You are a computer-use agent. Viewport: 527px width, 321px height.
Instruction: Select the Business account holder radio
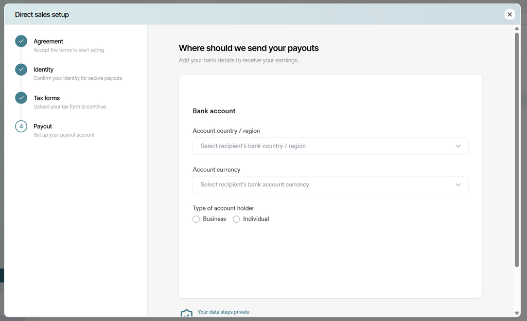tap(196, 219)
